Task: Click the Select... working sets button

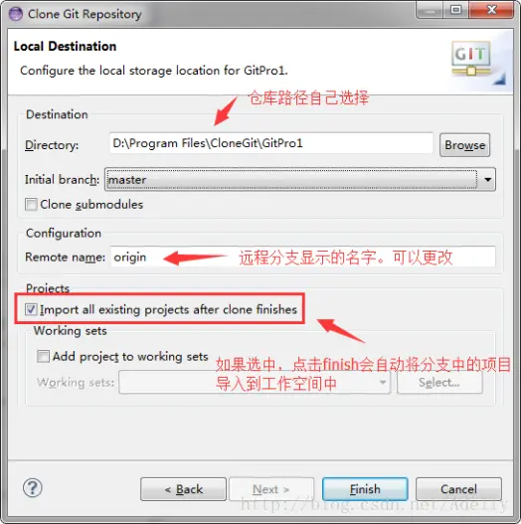Action: click(x=439, y=382)
